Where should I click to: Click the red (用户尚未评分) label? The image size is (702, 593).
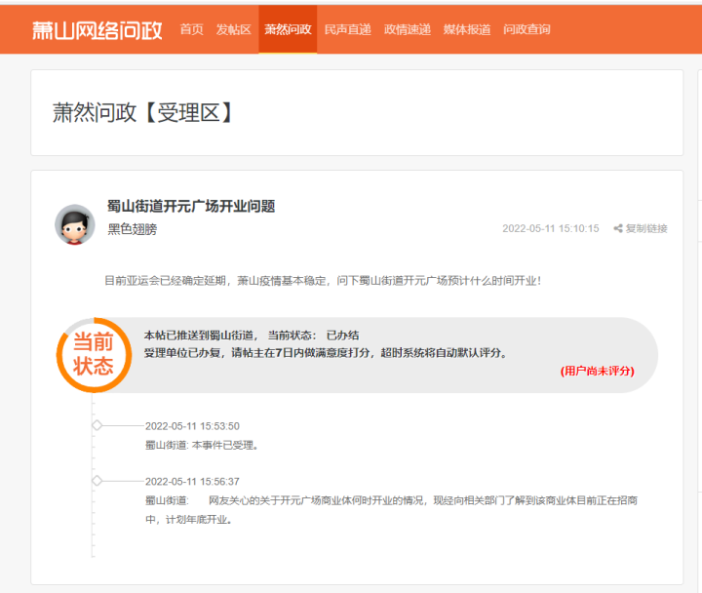click(598, 371)
